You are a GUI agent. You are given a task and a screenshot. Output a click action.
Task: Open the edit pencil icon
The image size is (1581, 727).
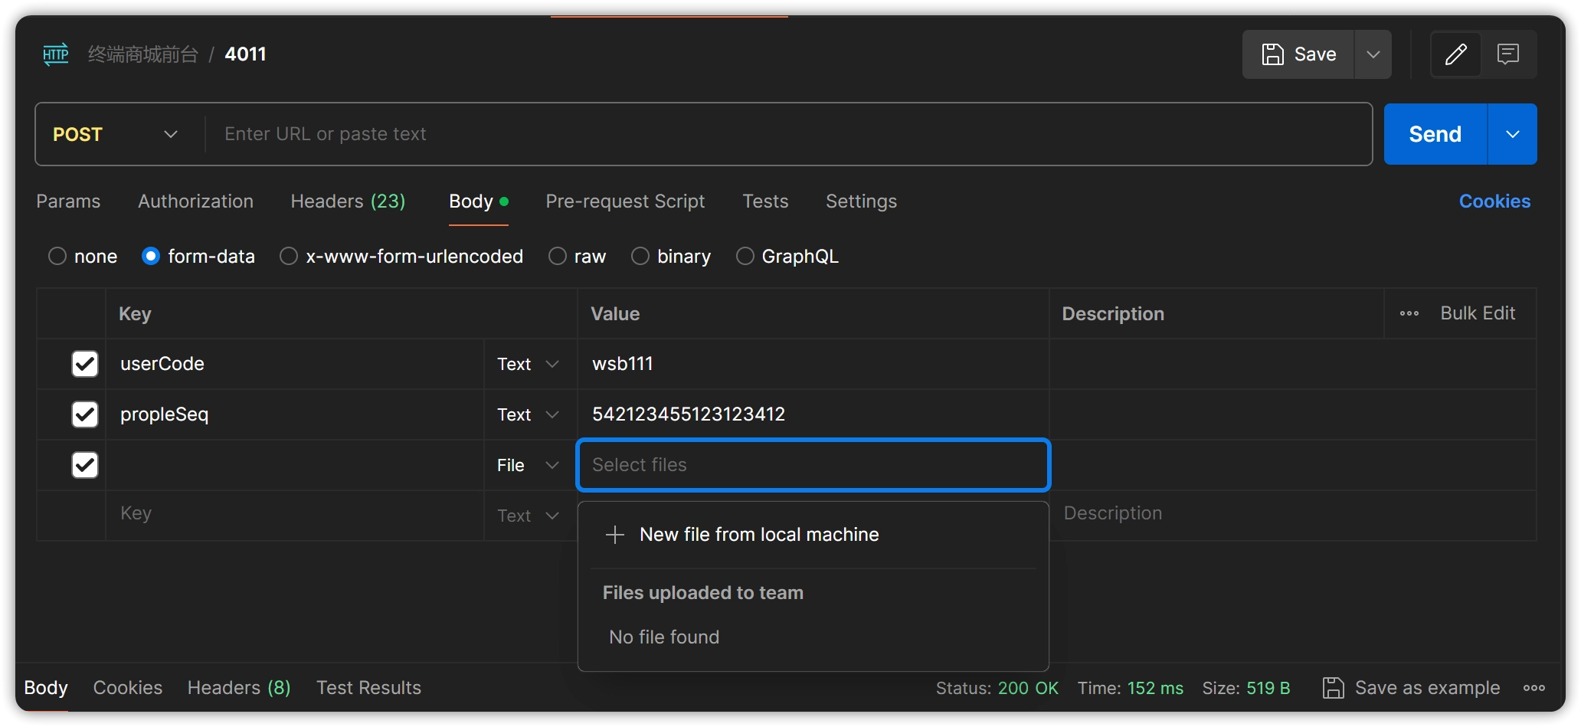1455,54
